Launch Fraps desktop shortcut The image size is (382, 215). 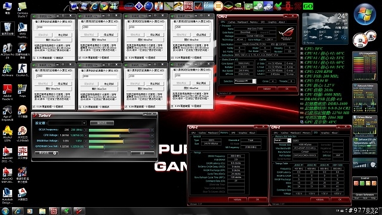(x=23, y=91)
